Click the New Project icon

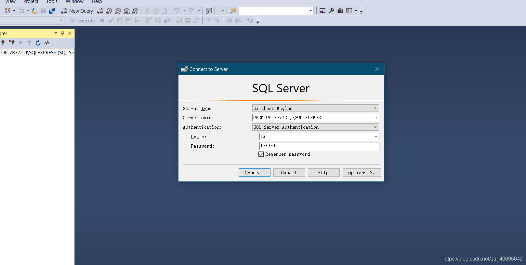point(7,11)
